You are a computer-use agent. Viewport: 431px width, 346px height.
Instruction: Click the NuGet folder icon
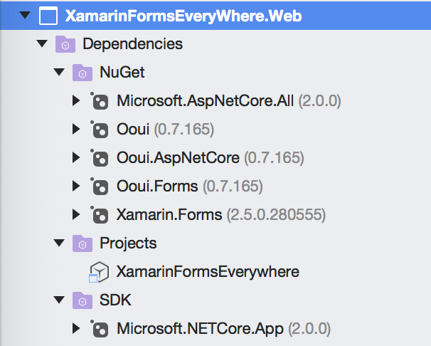[83, 73]
